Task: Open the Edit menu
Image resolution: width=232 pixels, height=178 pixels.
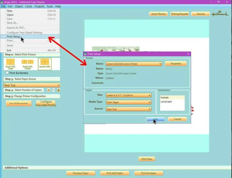Action: [x=10, y=6]
